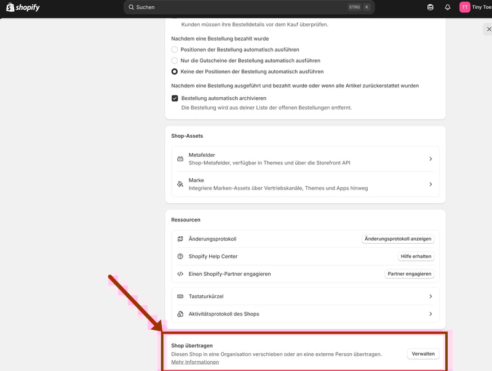Click the Shopify Help Center icon
492x371 pixels.
pos(180,257)
